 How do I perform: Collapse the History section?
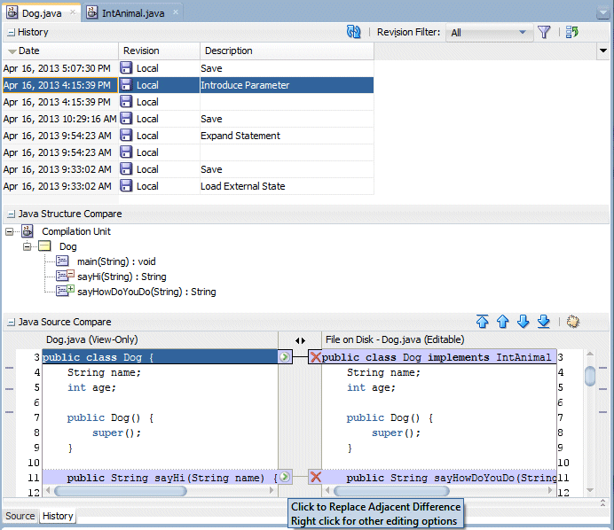11,33
